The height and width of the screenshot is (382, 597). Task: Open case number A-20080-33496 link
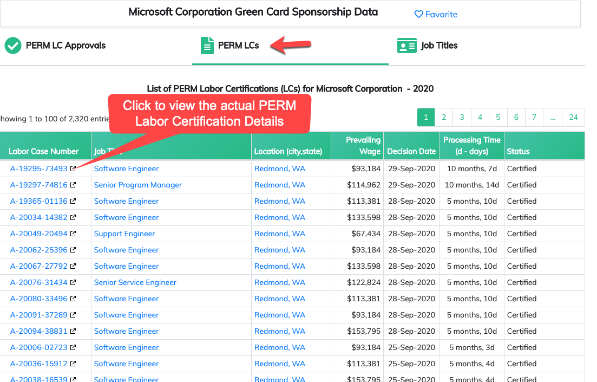click(38, 299)
